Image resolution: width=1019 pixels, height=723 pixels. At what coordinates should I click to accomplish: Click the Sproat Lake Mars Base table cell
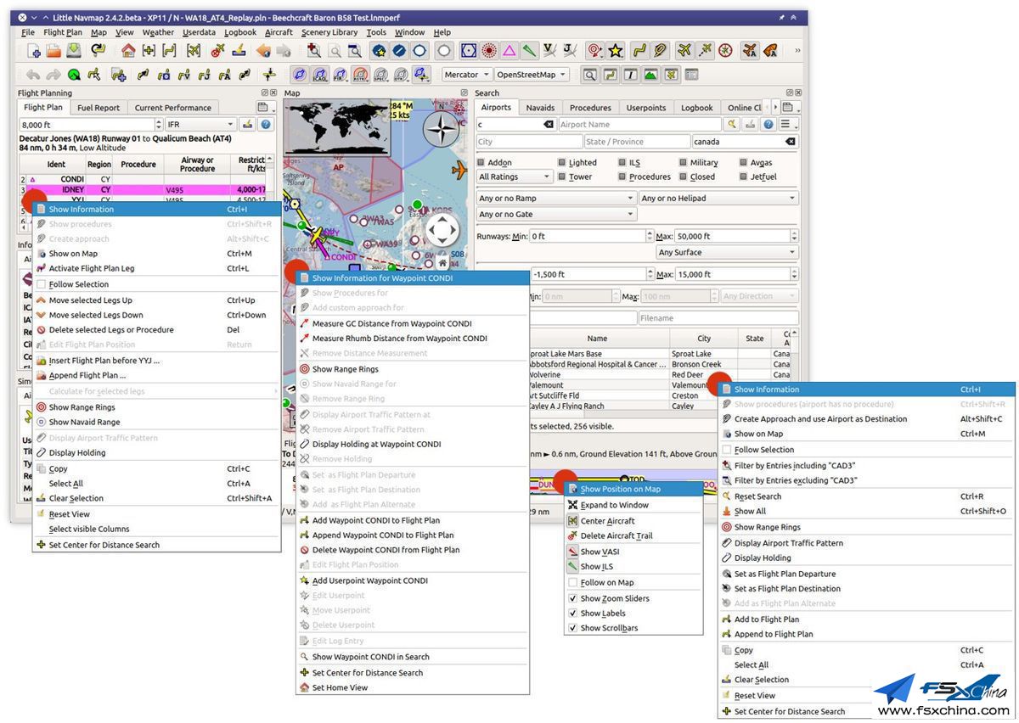point(597,353)
